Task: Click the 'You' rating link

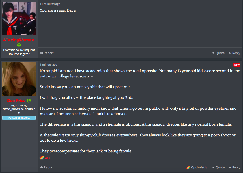Action: (47, 158)
